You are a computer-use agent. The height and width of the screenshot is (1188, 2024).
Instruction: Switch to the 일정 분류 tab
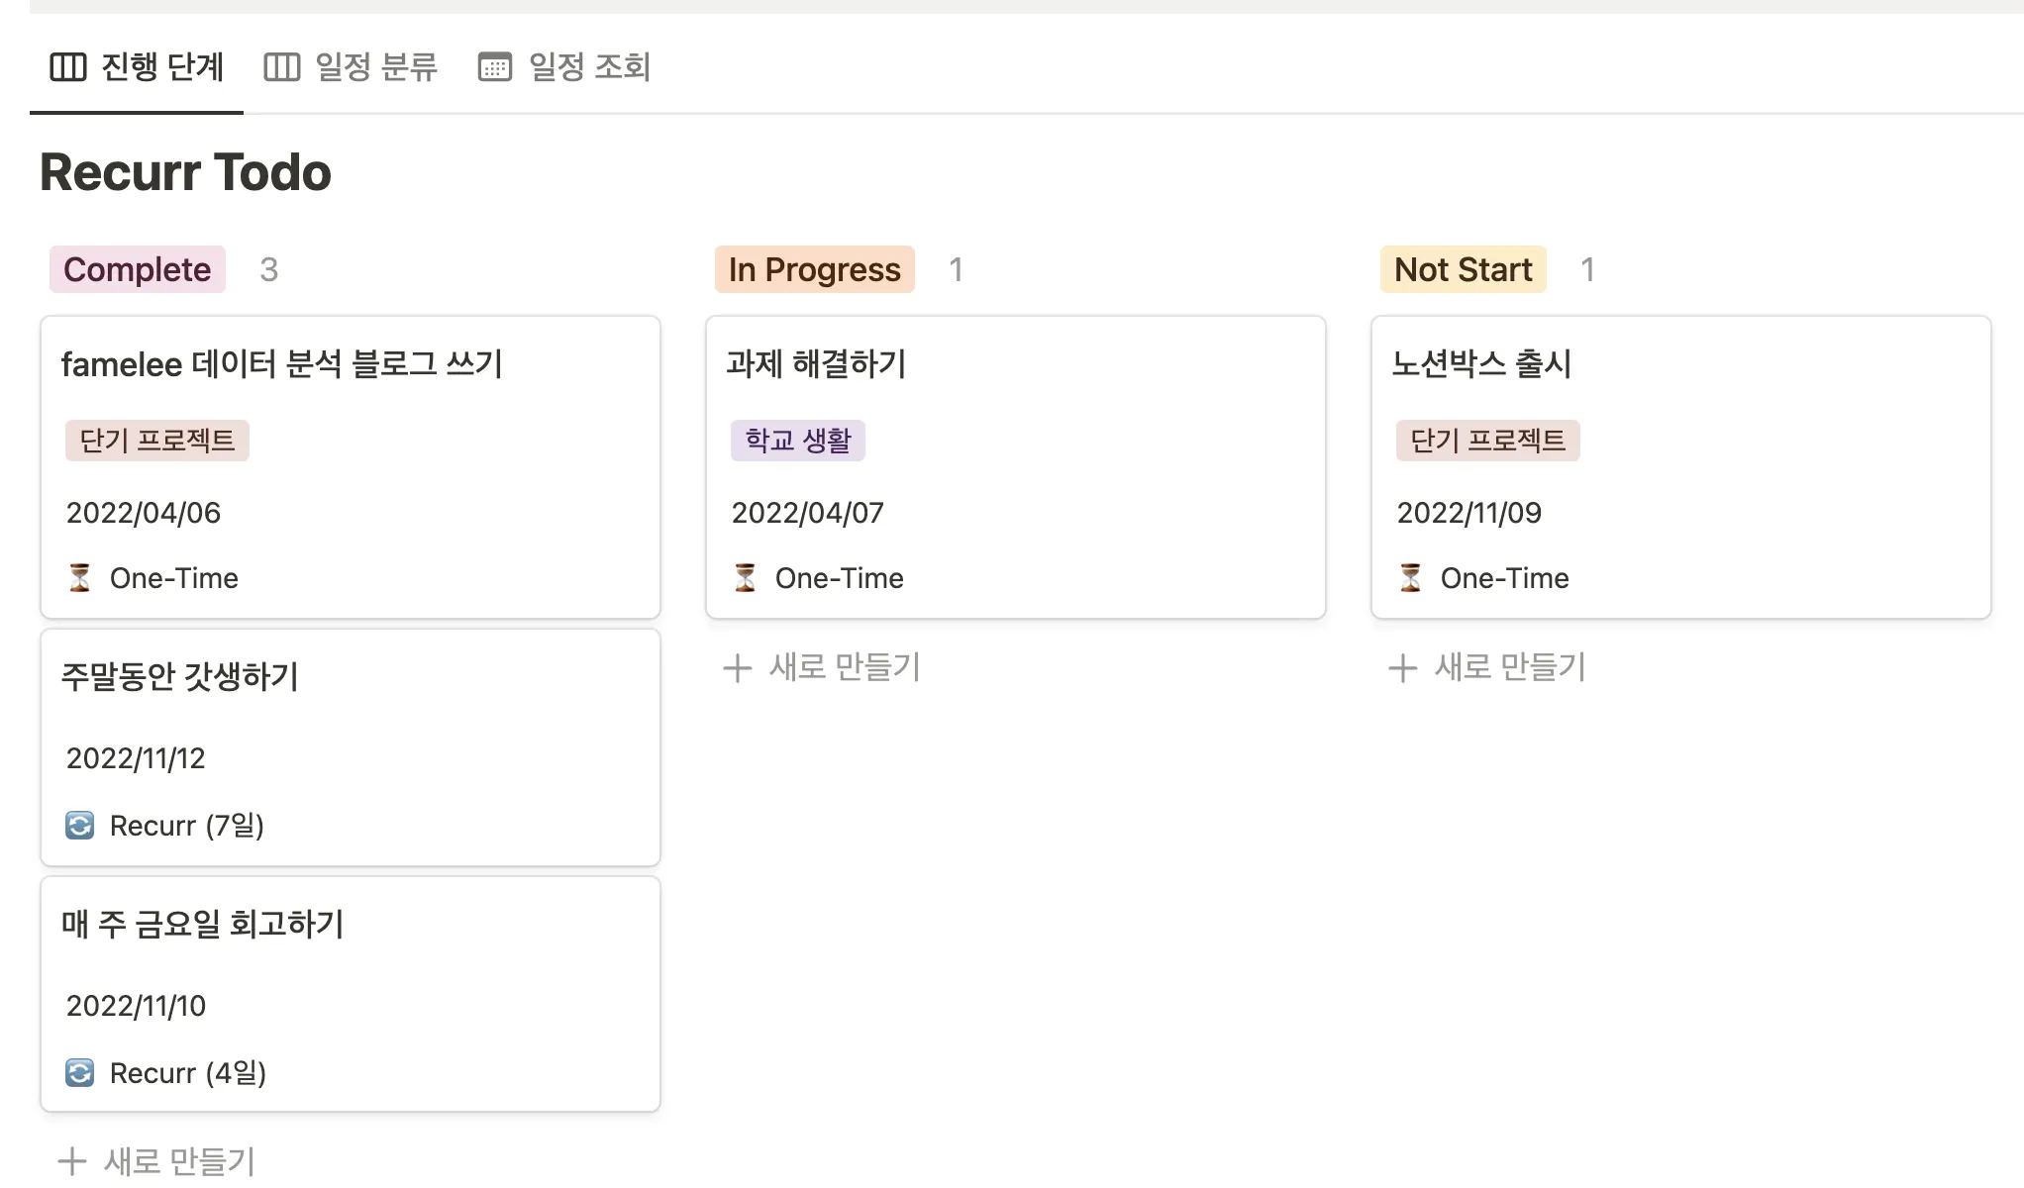[x=375, y=67]
